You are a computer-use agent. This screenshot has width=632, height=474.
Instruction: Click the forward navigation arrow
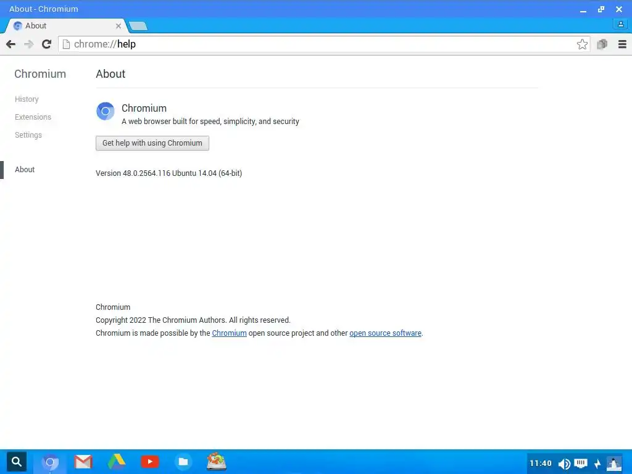(28, 44)
